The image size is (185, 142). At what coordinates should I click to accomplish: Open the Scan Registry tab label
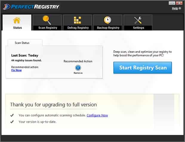(48, 28)
